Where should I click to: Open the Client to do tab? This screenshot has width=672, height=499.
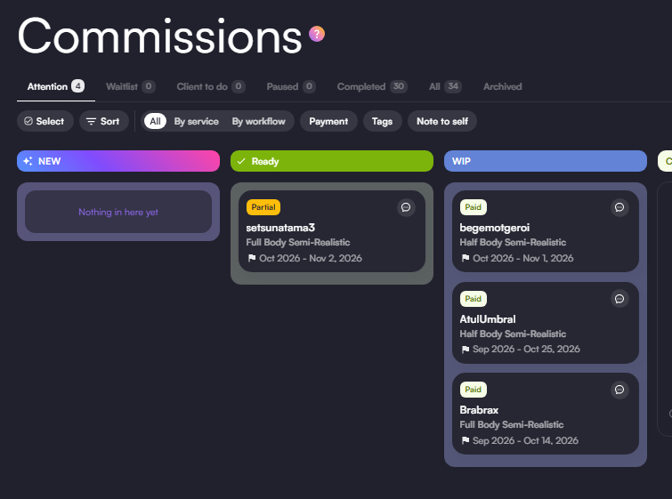pos(211,86)
